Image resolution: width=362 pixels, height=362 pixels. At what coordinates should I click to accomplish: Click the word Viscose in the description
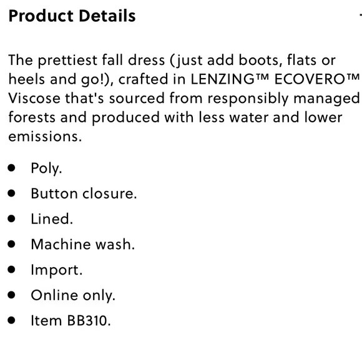[34, 98]
